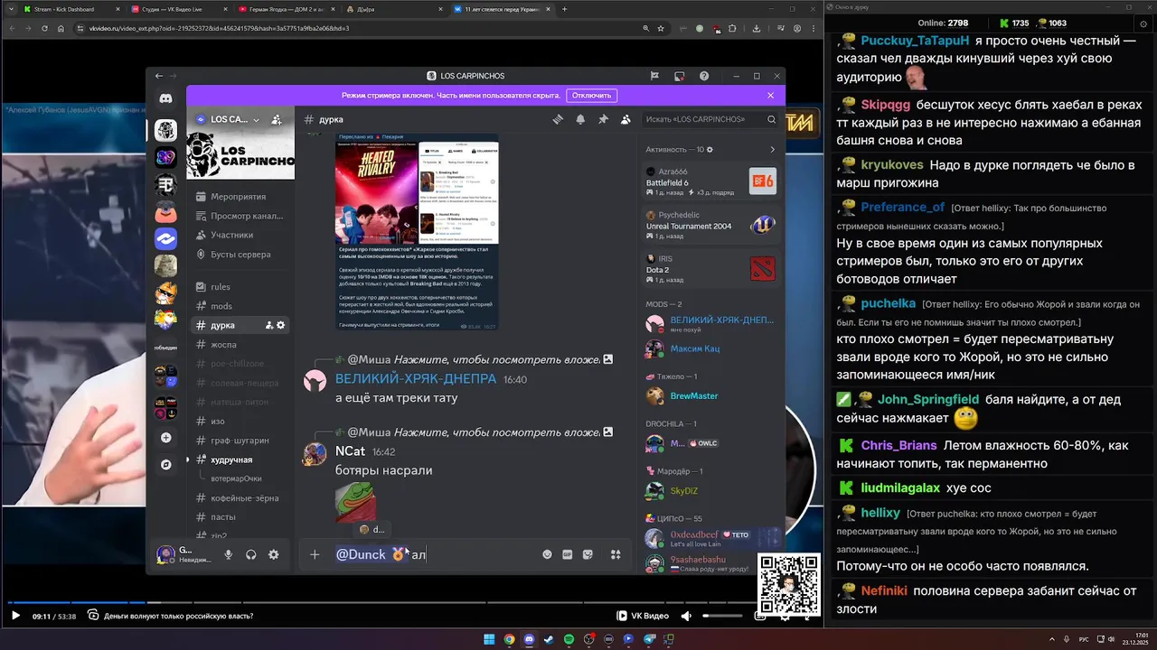Open the apps launcher icon in the message box

pyautogui.click(x=616, y=554)
